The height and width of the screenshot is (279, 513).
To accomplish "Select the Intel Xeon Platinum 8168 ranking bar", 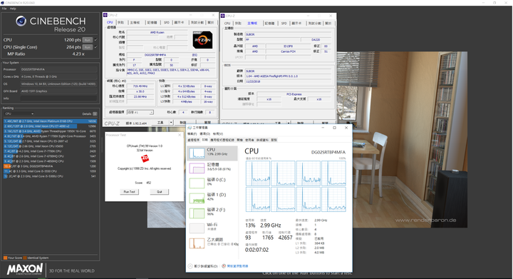I will [x=50, y=121].
